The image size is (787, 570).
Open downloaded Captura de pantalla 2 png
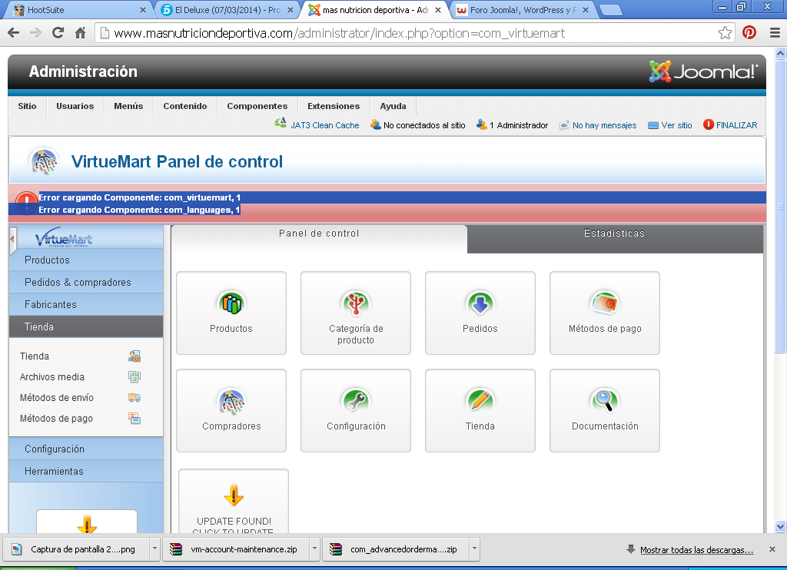[76, 549]
